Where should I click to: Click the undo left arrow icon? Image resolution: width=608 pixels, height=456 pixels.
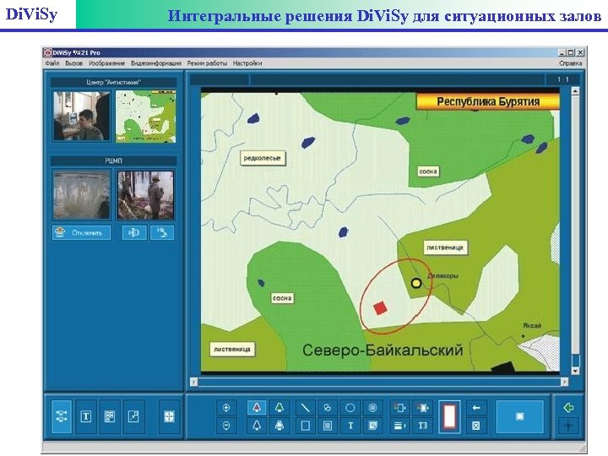pyautogui.click(x=475, y=408)
